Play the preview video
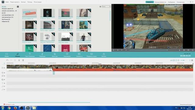Image resolution: width=195 pixels, height=110 pixels. click(122, 50)
